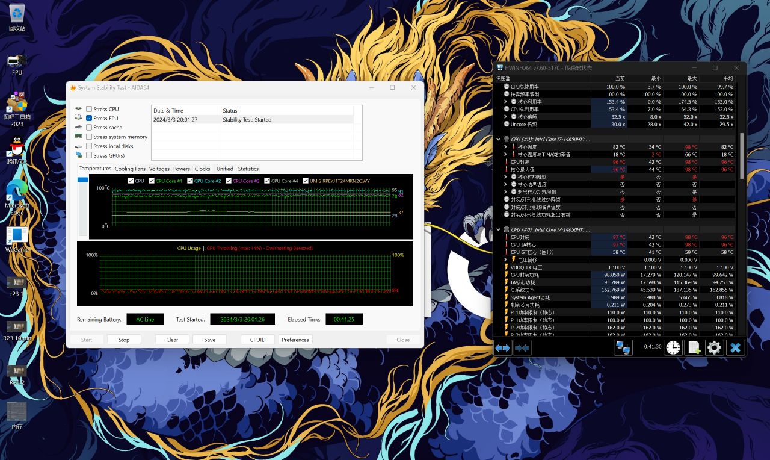This screenshot has width=770, height=460.
Task: Enable the Stress cache checkbox
Action: [89, 128]
